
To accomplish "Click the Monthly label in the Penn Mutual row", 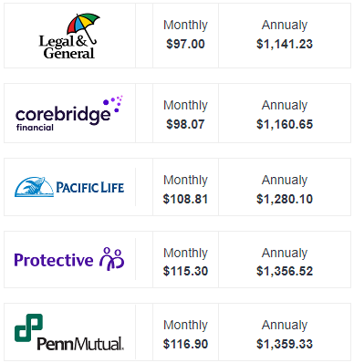I will (185, 326).
